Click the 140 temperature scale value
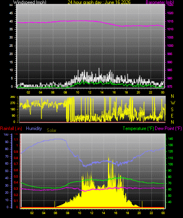 pyautogui.click(x=170, y=139)
